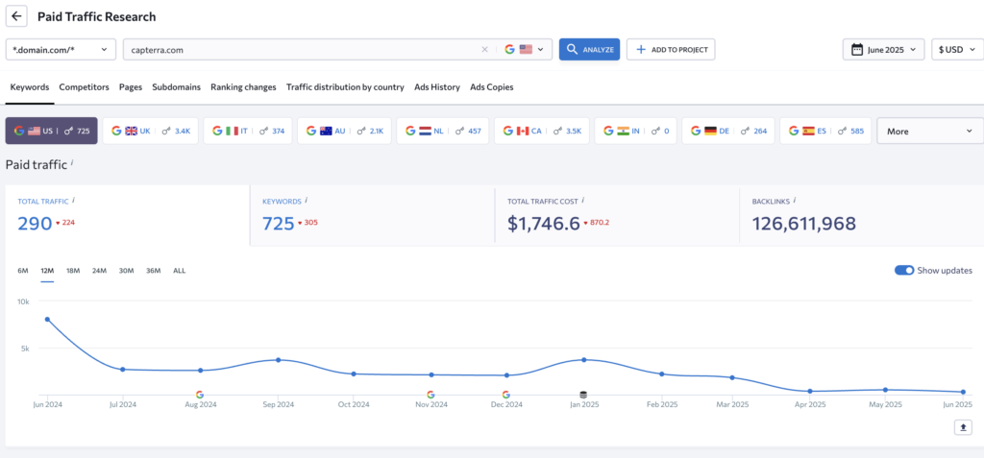Open the June 2025 date picker
The image size is (984, 458).
coord(884,50)
